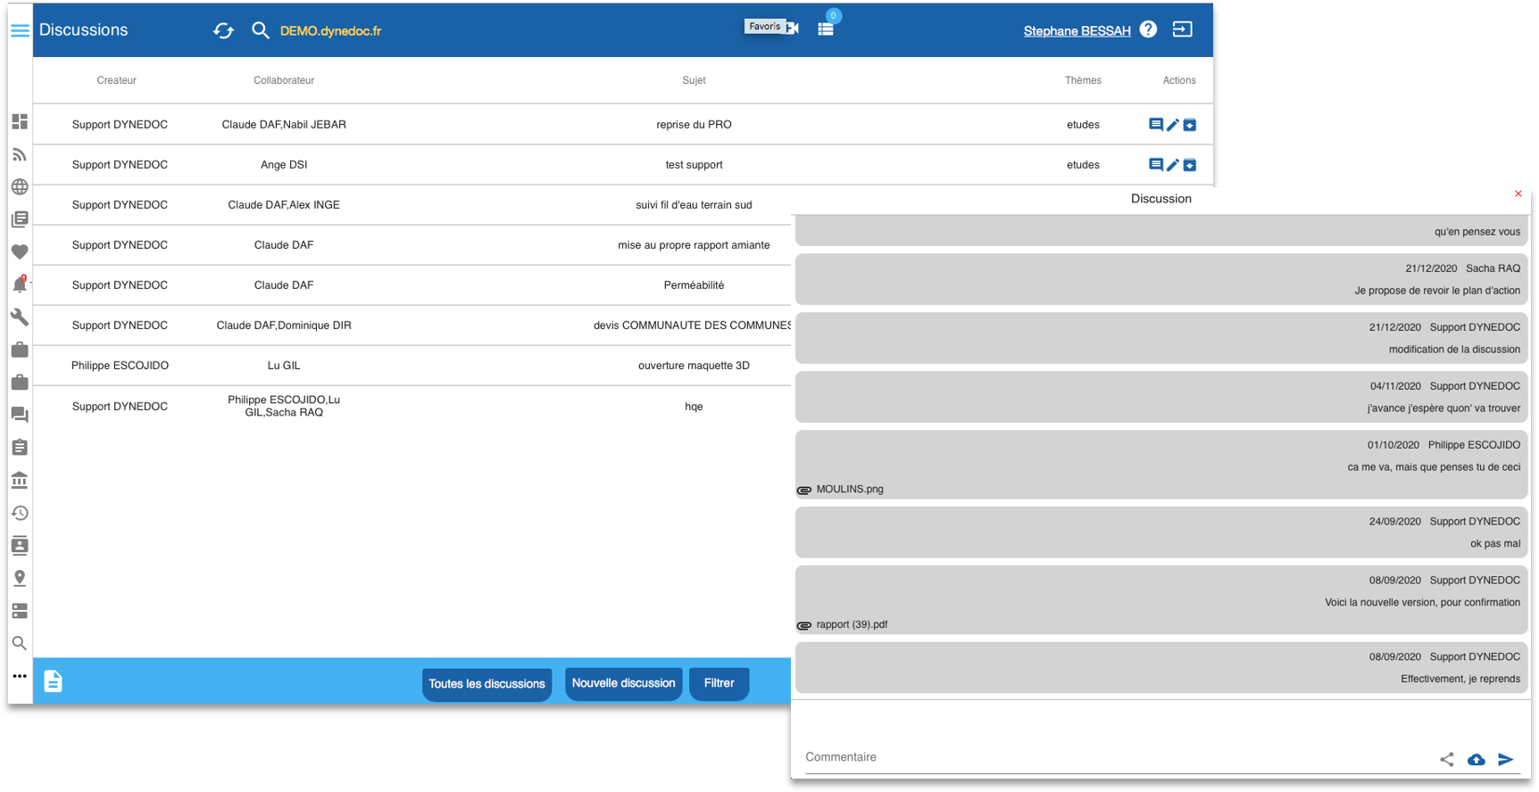Image resolution: width=1539 pixels, height=792 pixels.
Task: Open the history clock icon in the sidebar
Action: pos(20,513)
